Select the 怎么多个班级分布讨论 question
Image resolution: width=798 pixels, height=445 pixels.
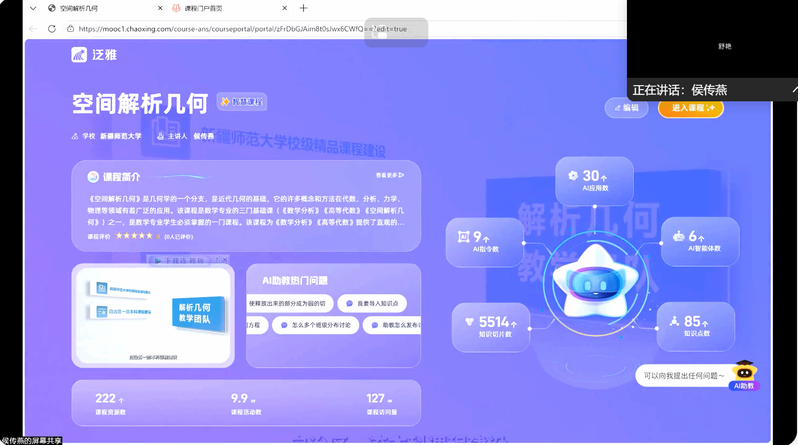pyautogui.click(x=316, y=325)
